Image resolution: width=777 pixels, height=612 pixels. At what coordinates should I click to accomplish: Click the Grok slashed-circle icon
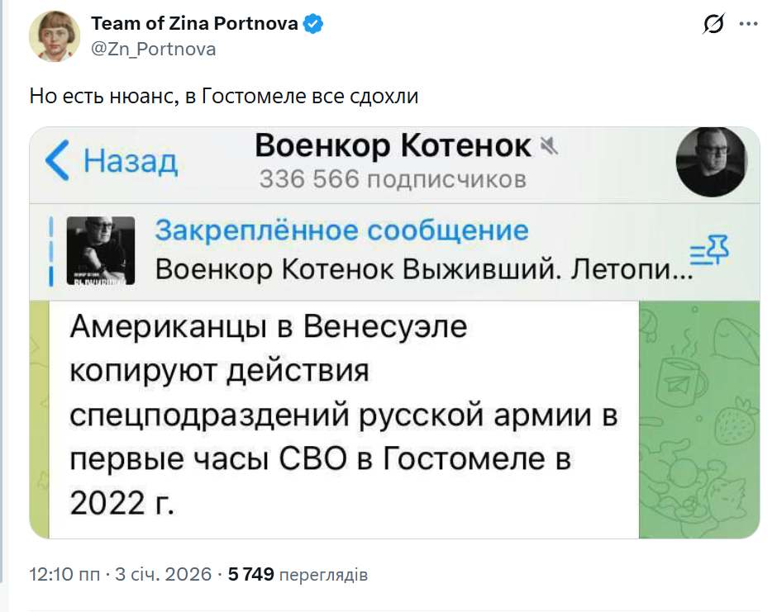(713, 26)
